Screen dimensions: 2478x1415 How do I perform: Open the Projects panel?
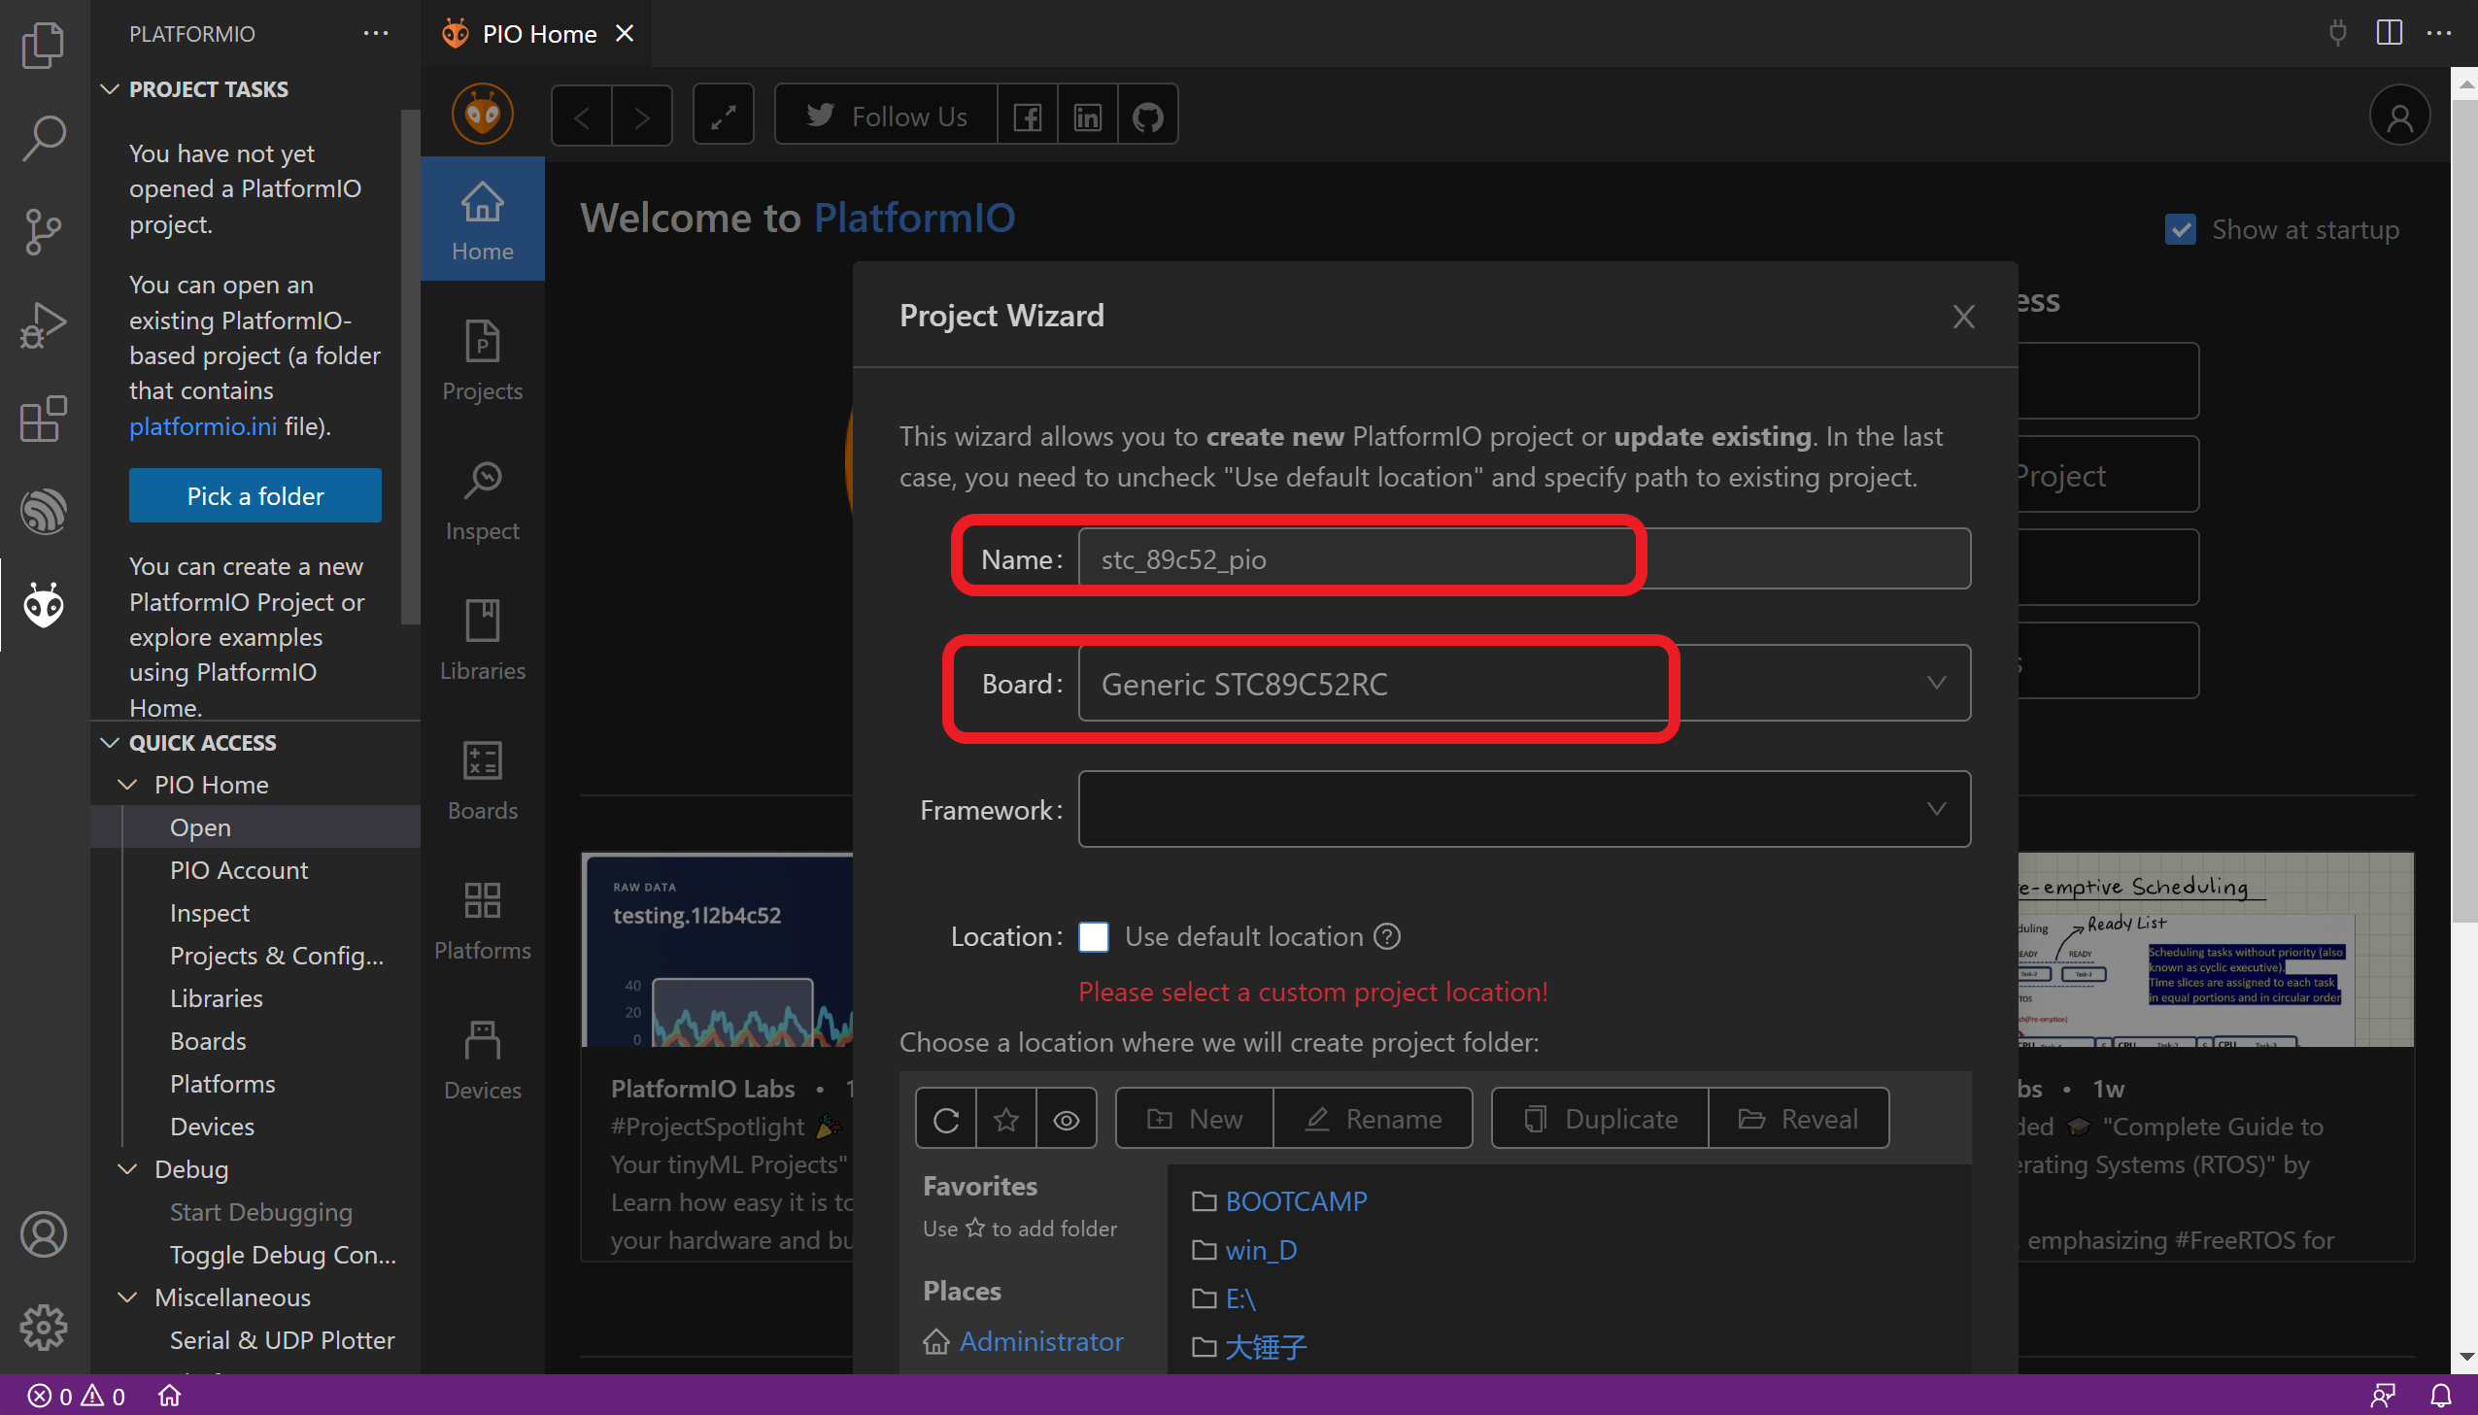pyautogui.click(x=482, y=357)
